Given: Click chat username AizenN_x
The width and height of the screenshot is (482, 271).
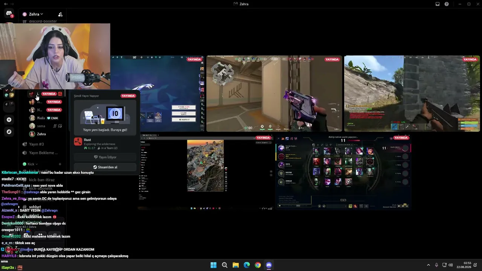Looking at the screenshot, I should tap(9, 210).
